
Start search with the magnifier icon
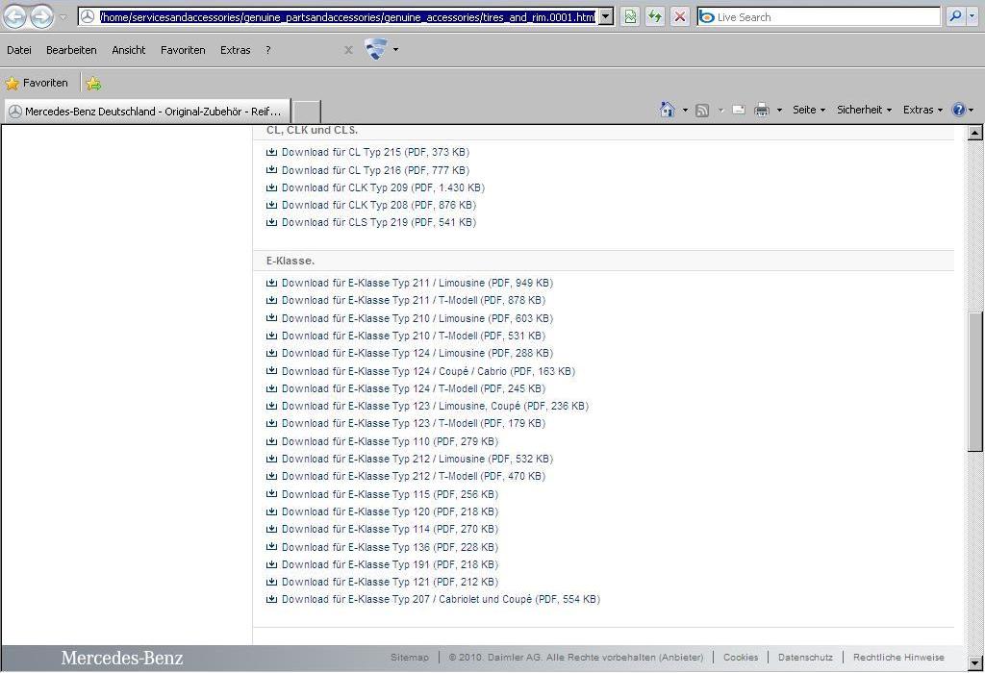955,17
